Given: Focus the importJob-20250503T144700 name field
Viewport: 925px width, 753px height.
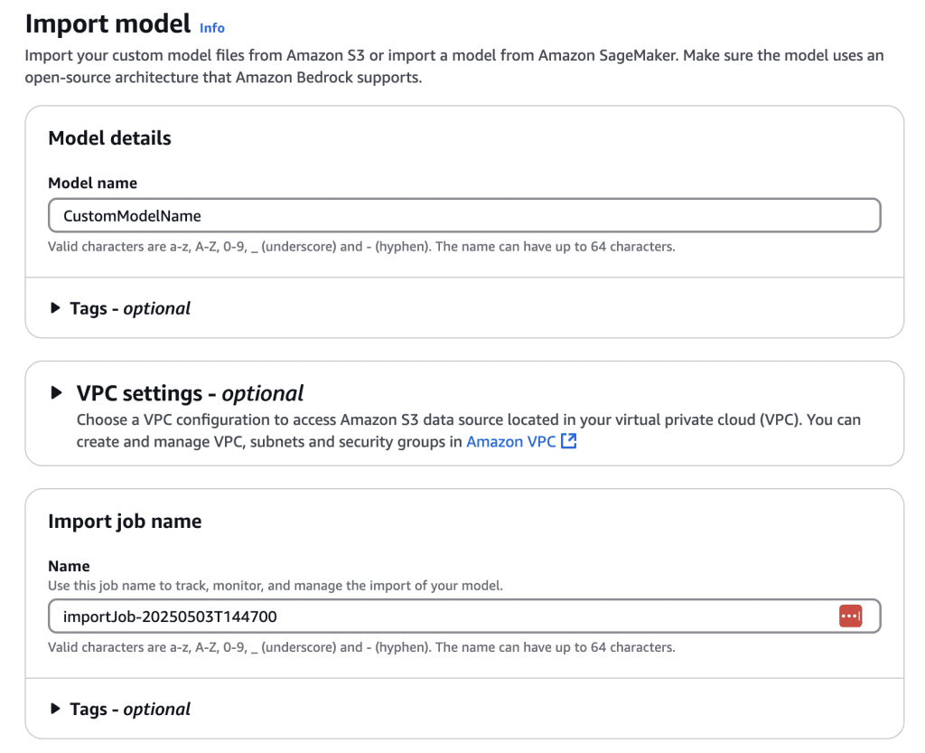Looking at the screenshot, I should (x=443, y=617).
